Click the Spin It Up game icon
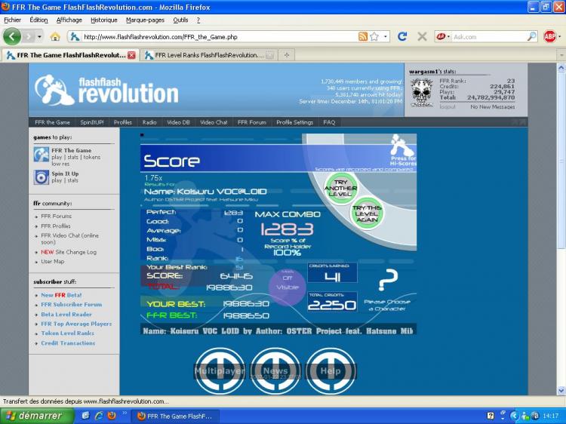566x424 pixels. (x=41, y=177)
